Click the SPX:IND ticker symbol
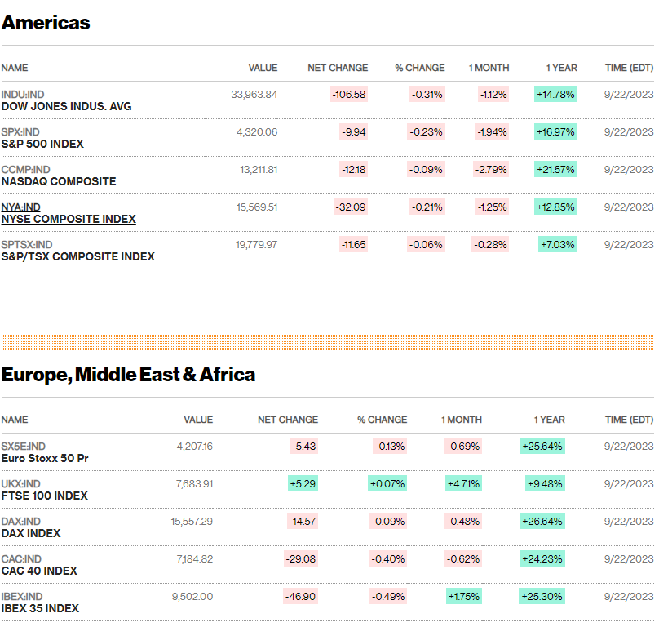Screen dimensions: 659x627 pyautogui.click(x=20, y=132)
